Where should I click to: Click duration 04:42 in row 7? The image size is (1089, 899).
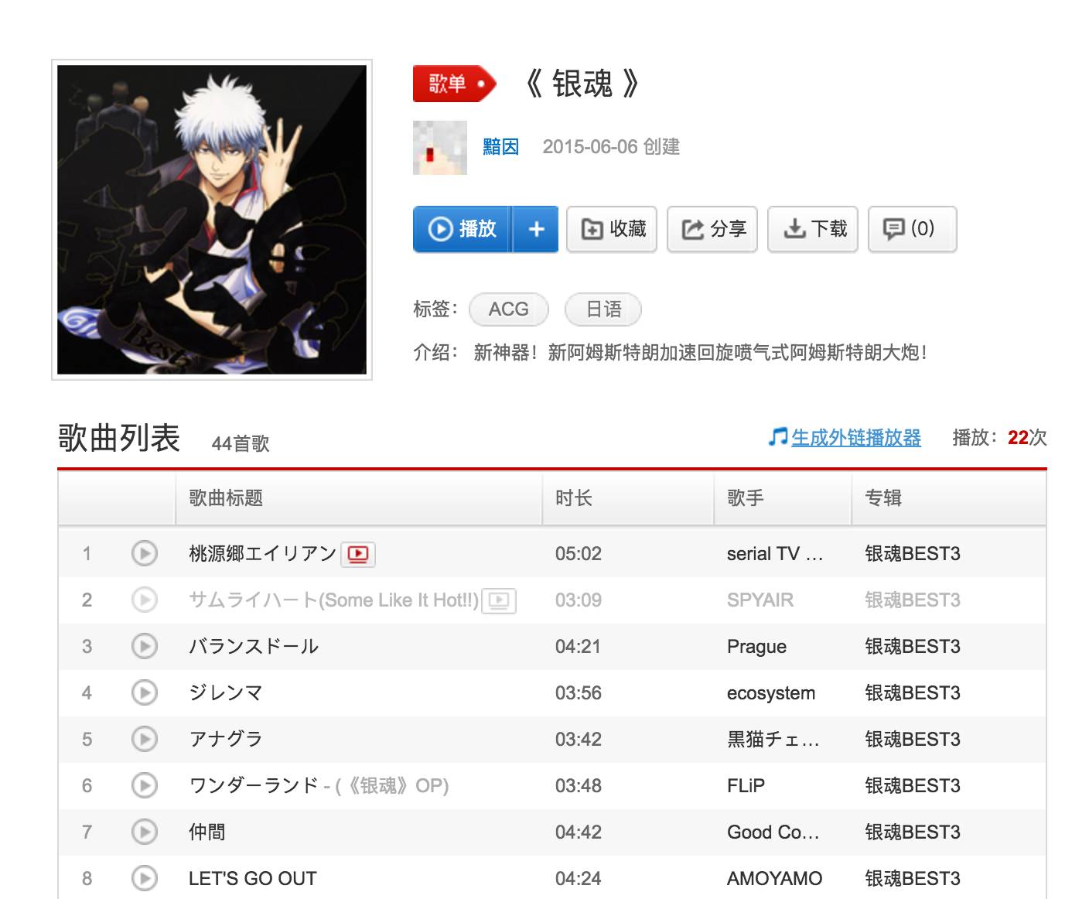pyautogui.click(x=579, y=832)
